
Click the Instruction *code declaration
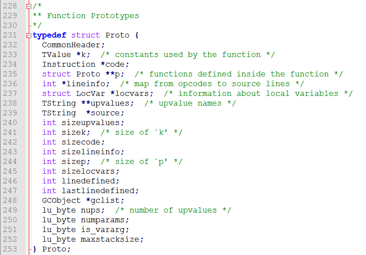tap(85, 65)
